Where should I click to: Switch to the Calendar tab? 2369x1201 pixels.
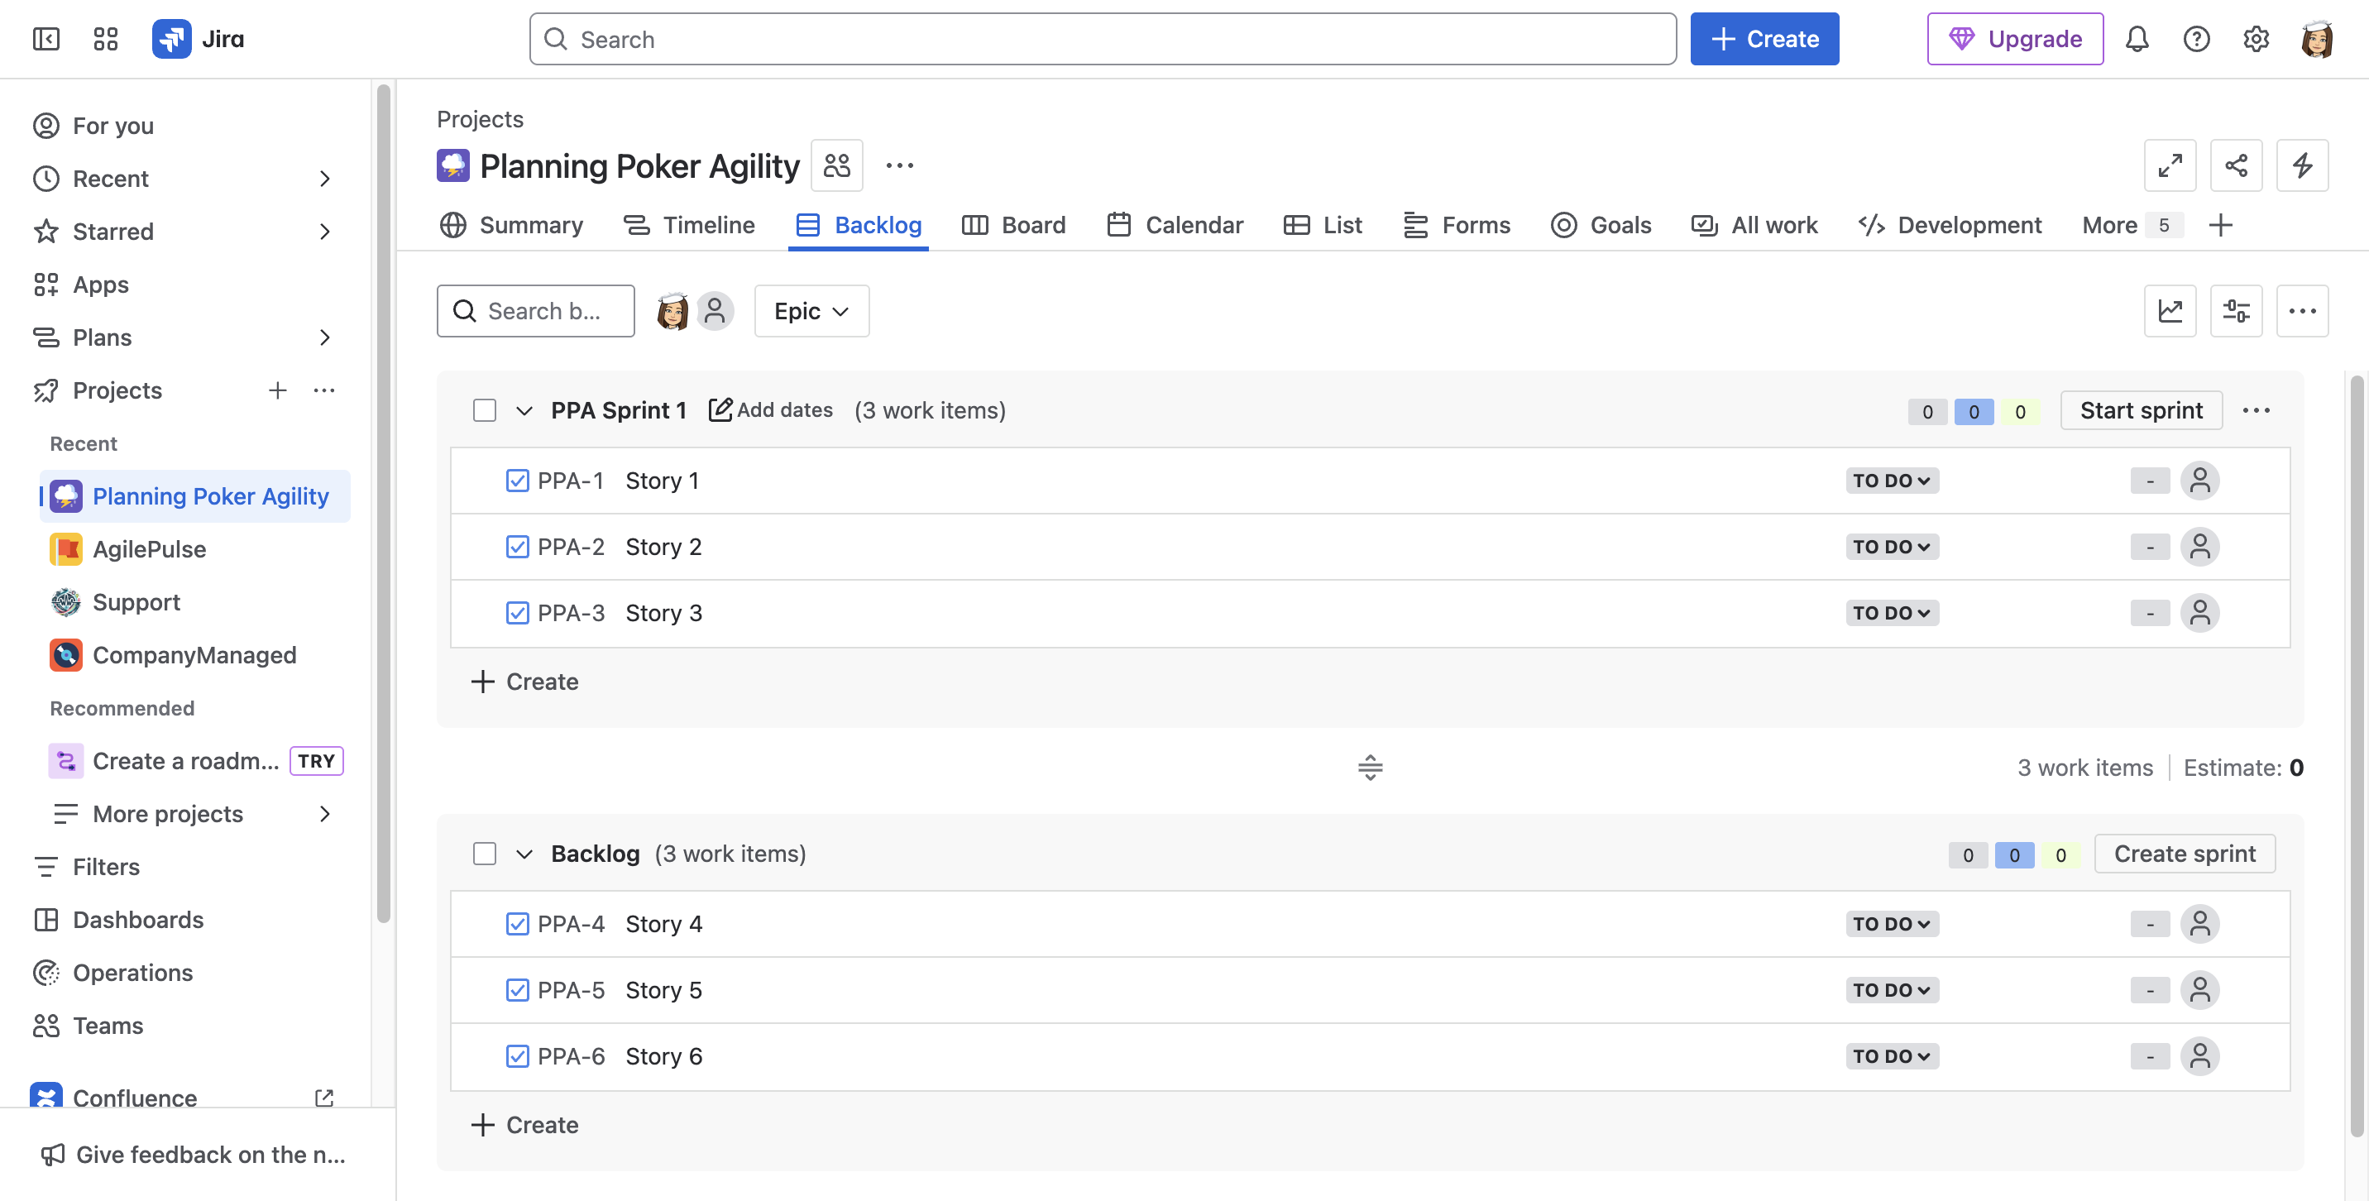click(x=1175, y=225)
